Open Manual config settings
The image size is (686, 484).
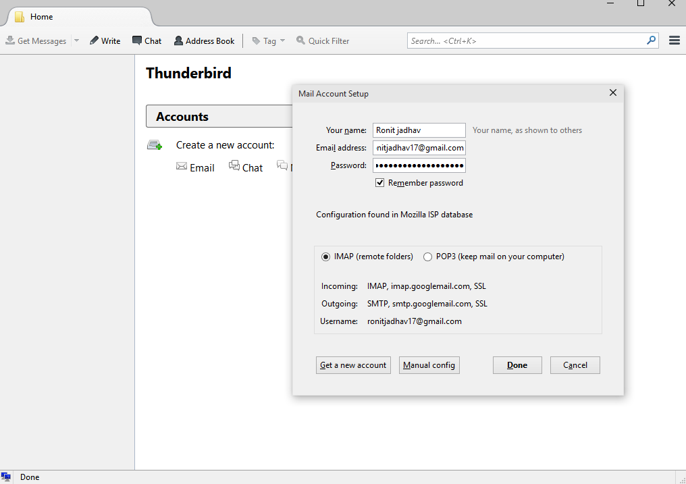tap(429, 365)
